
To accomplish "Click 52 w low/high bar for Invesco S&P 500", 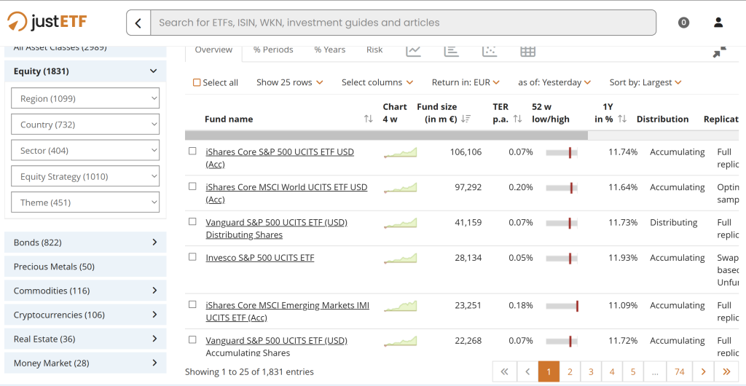I will [x=562, y=259].
